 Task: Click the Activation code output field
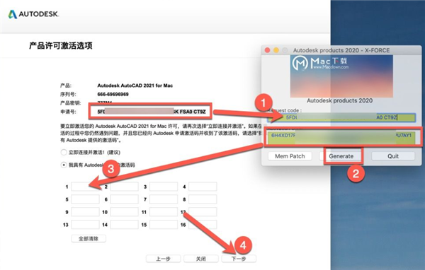[341, 137]
